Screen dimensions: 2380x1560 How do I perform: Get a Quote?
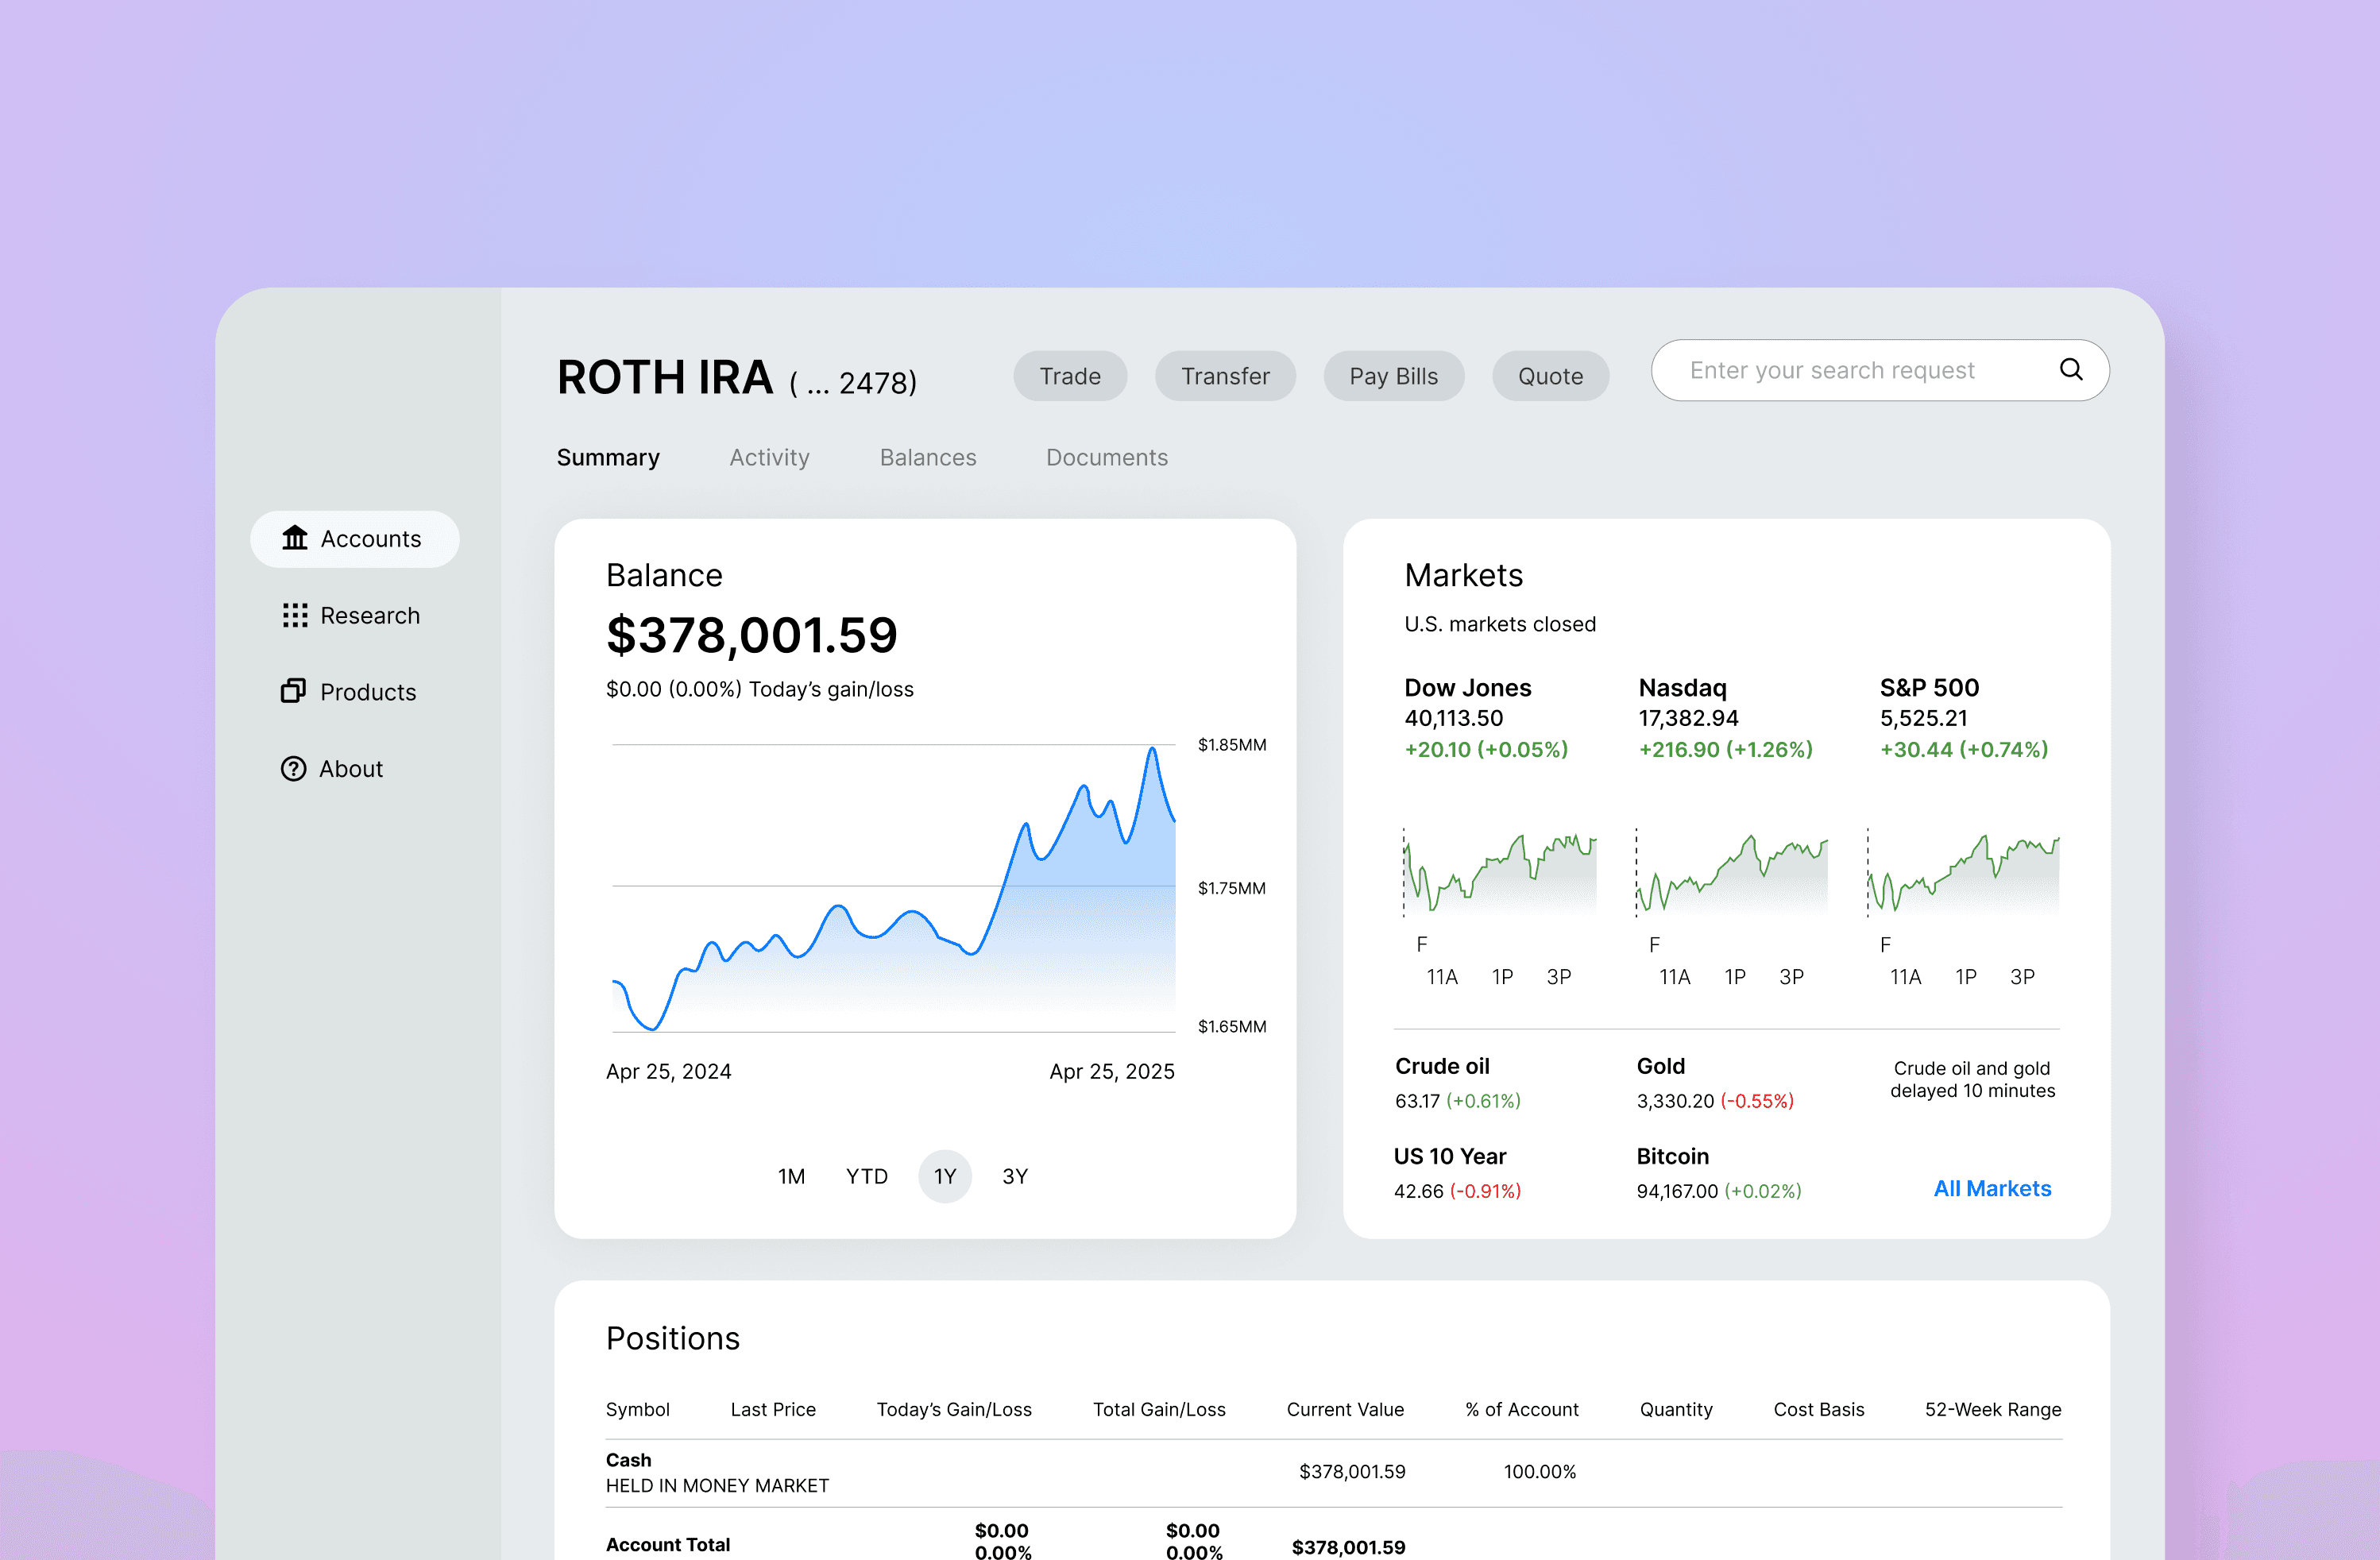click(1550, 376)
